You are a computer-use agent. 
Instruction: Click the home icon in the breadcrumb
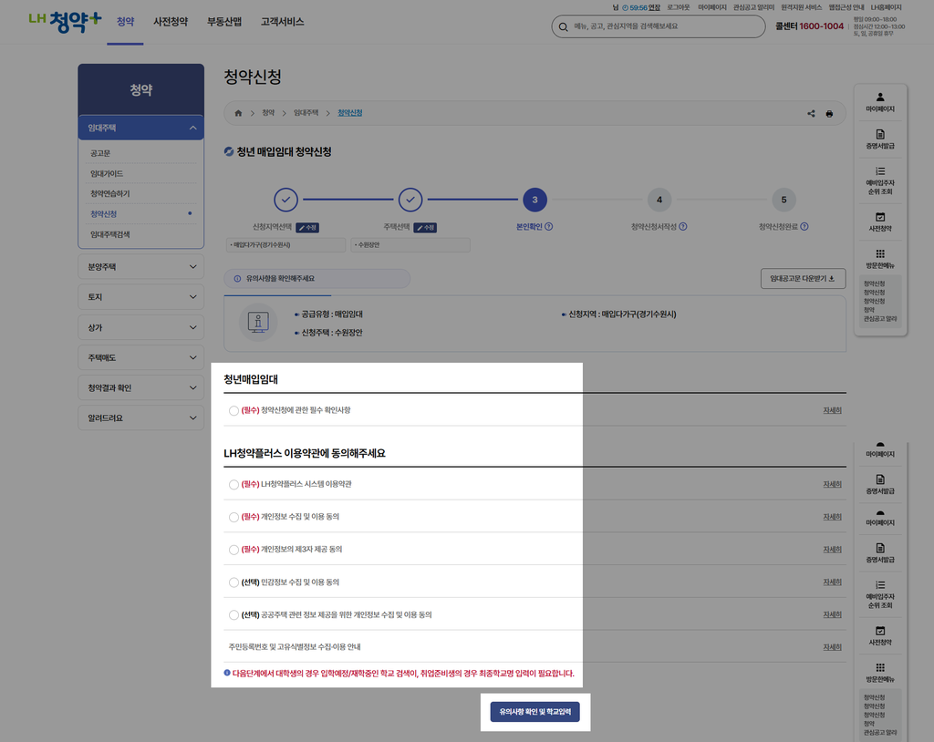[237, 113]
